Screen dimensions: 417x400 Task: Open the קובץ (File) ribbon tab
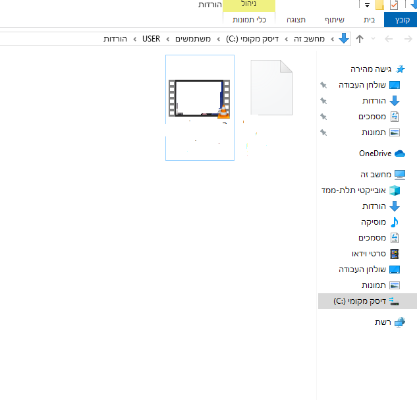(x=401, y=20)
